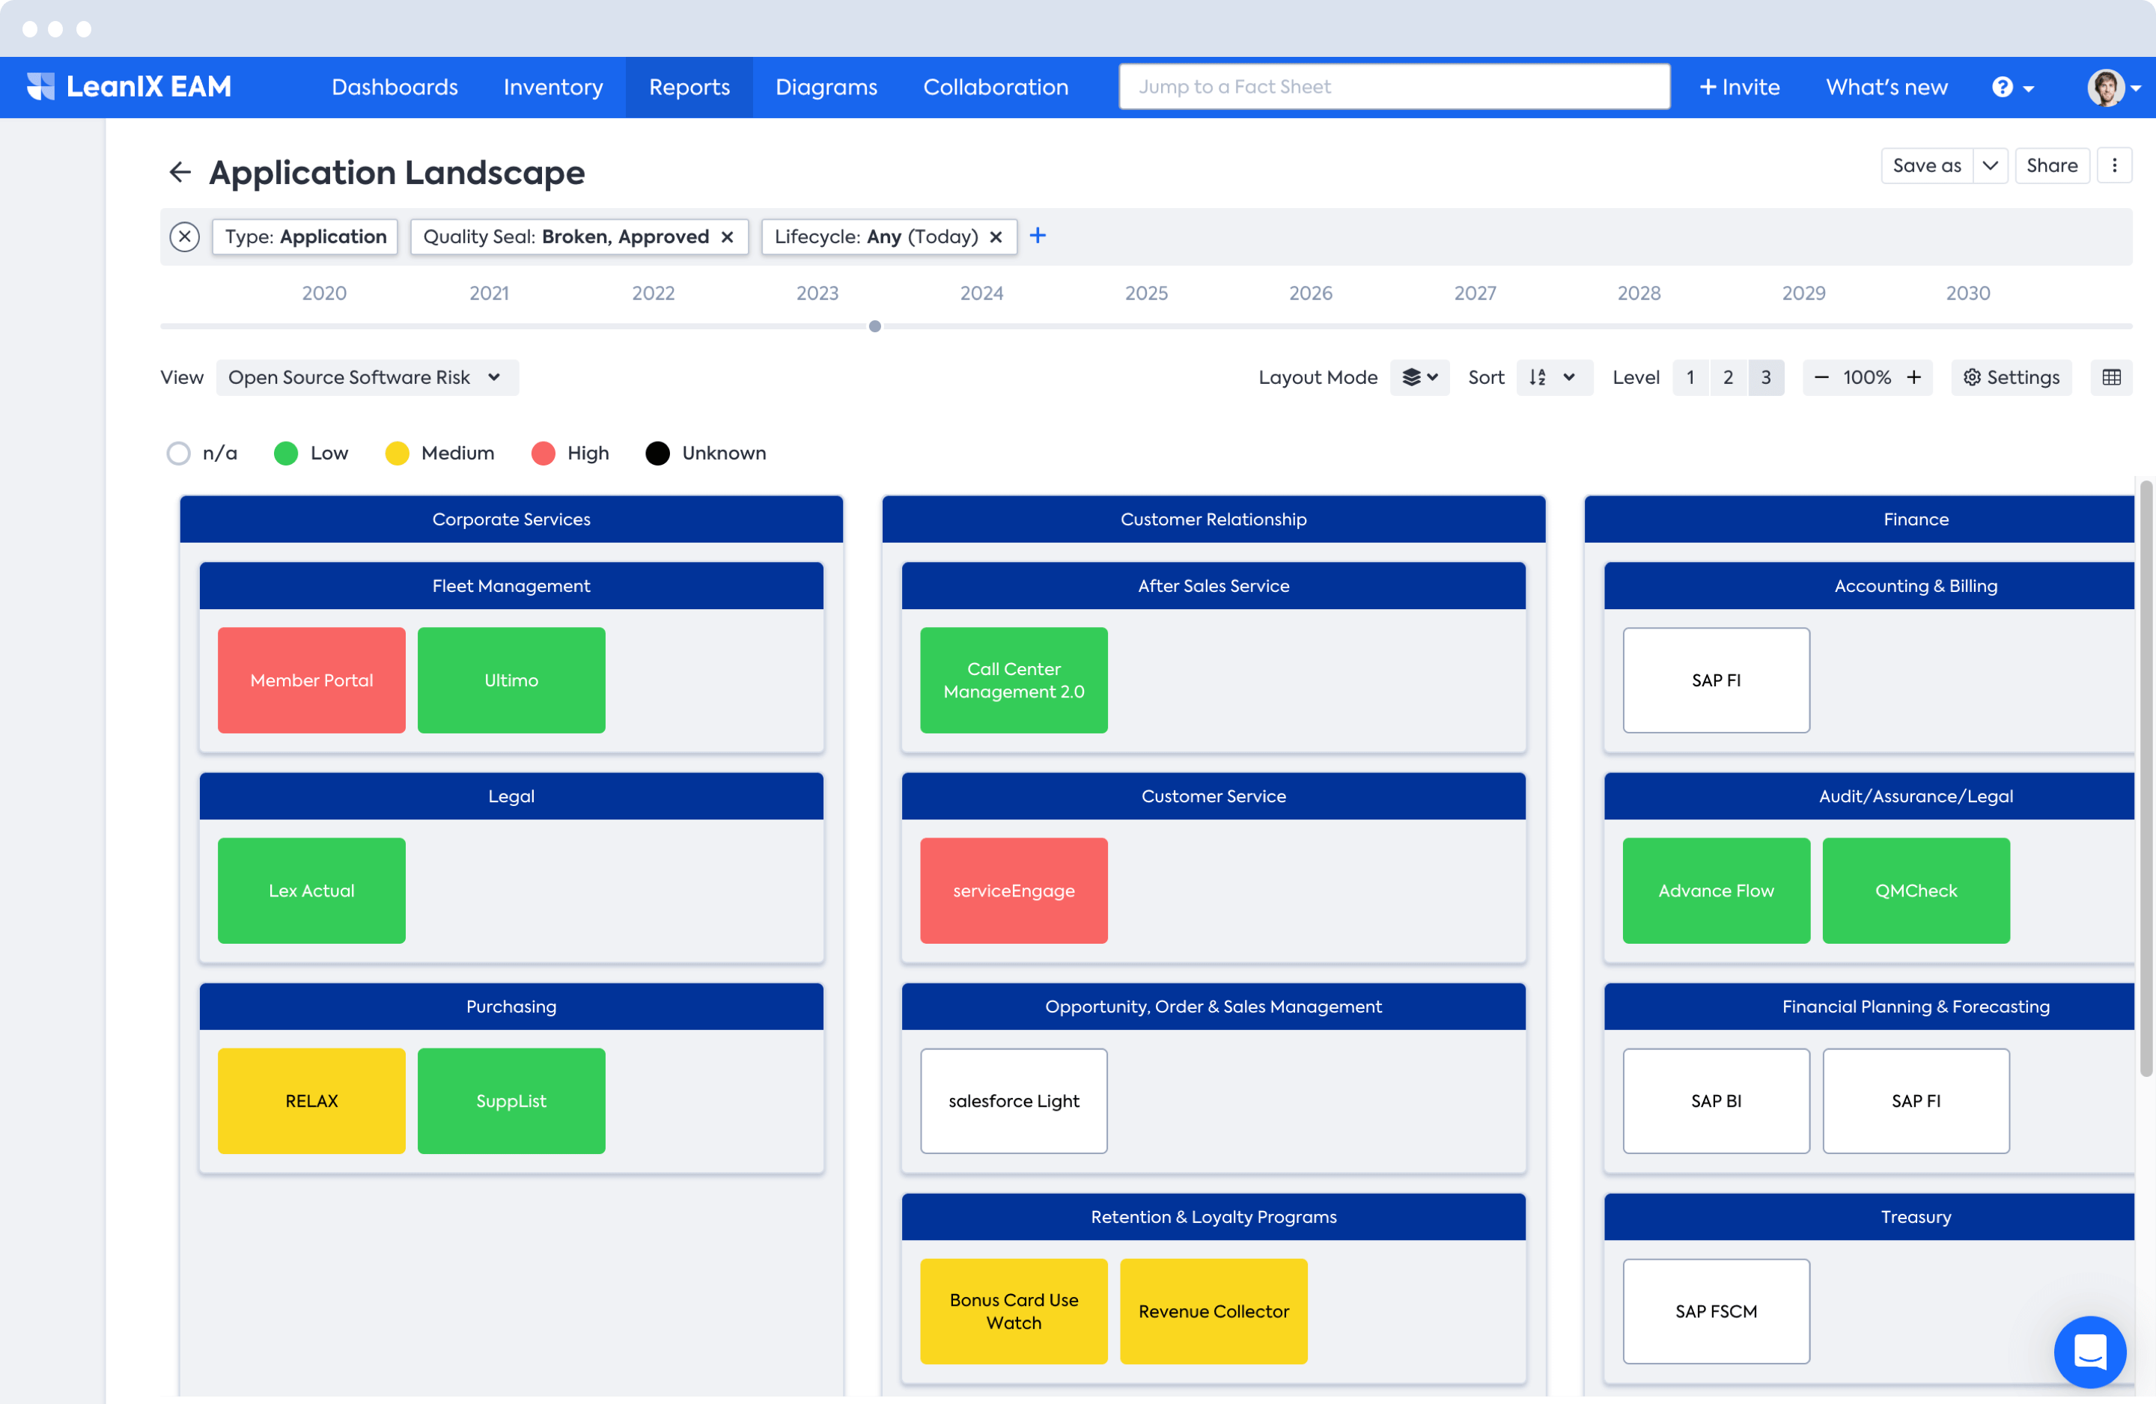Add a new filter with the plus icon
This screenshot has height=1404, width=2156.
[x=1038, y=236]
